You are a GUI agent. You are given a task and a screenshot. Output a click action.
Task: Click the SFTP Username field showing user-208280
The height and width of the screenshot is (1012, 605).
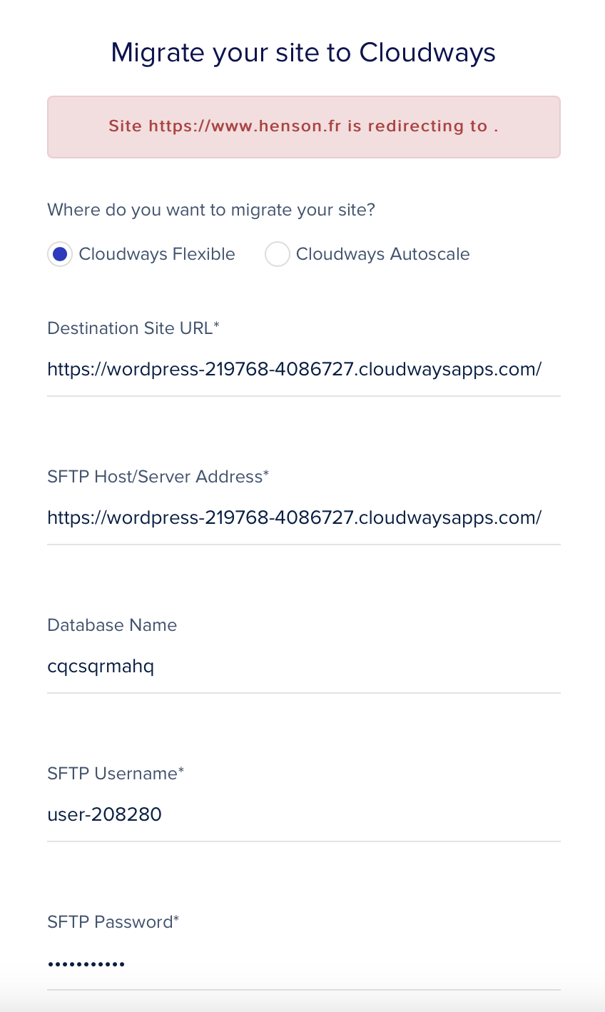tap(304, 815)
